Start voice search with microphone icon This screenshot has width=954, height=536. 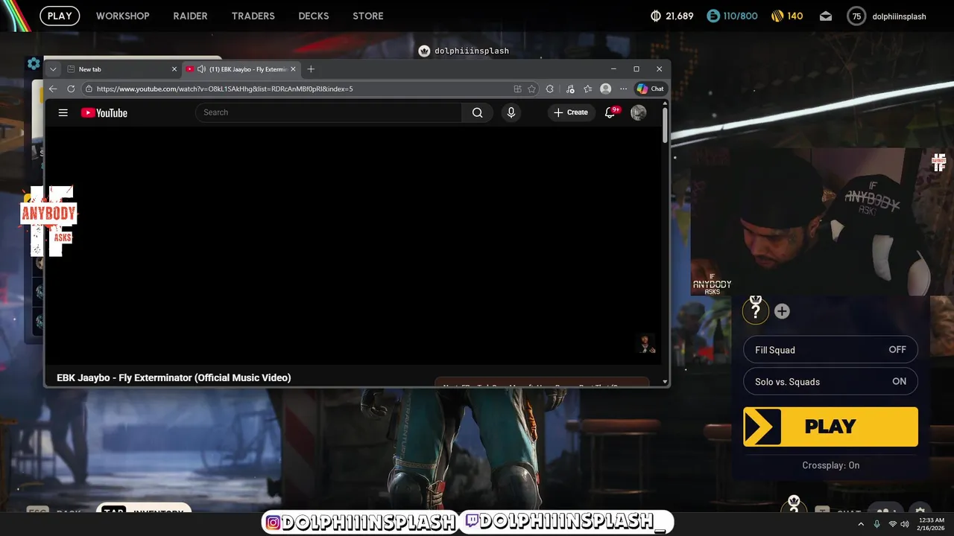pos(511,112)
